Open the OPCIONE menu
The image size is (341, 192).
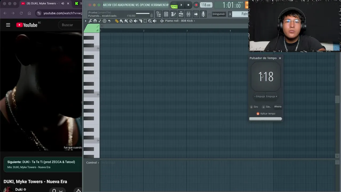coord(145,5)
